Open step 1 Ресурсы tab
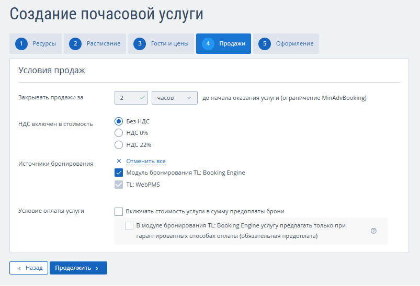 pos(36,43)
